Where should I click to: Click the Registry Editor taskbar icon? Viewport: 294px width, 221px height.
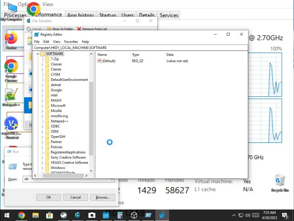pyautogui.click(x=162, y=215)
